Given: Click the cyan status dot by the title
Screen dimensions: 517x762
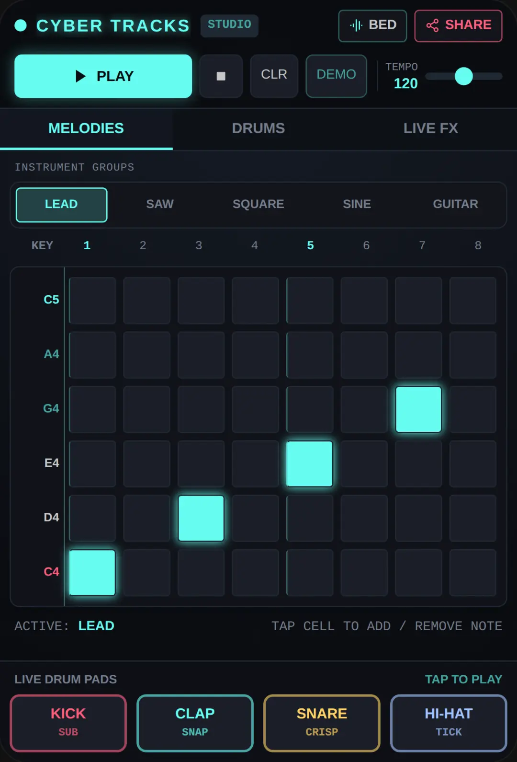Looking at the screenshot, I should (x=21, y=25).
